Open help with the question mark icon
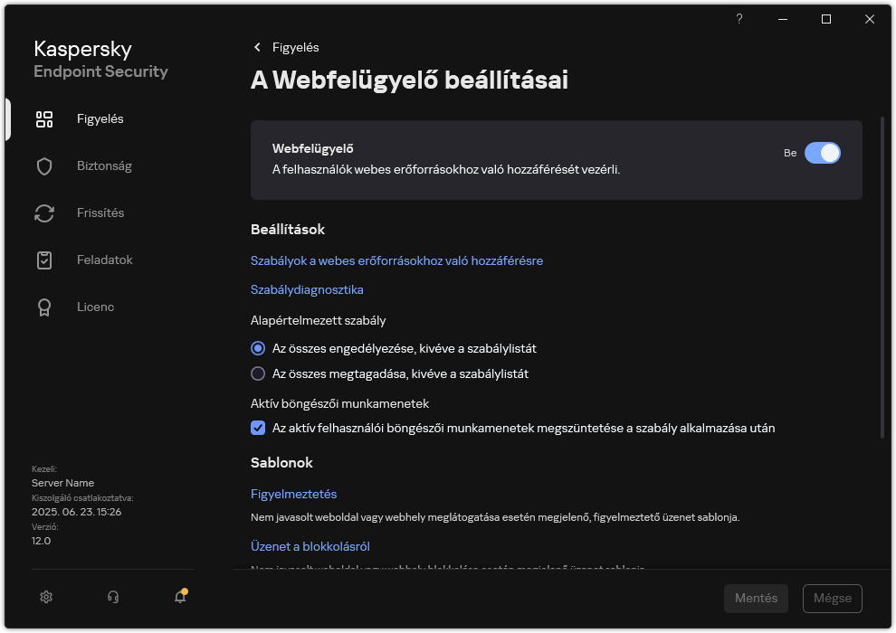896x633 pixels. [x=739, y=19]
